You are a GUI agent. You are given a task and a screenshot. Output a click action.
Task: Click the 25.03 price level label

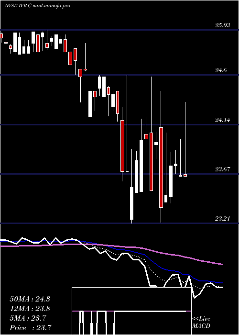point(222,25)
